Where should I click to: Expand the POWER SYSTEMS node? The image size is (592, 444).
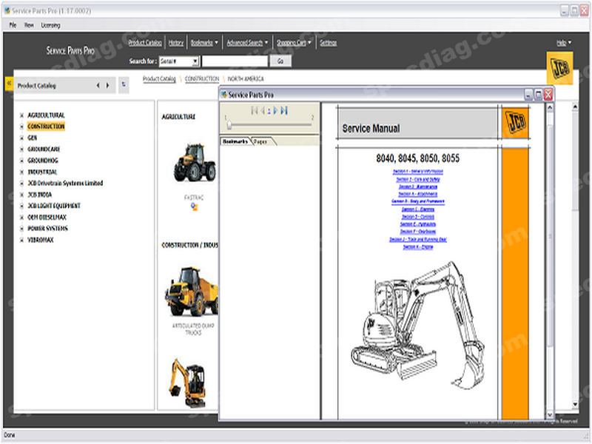21,229
